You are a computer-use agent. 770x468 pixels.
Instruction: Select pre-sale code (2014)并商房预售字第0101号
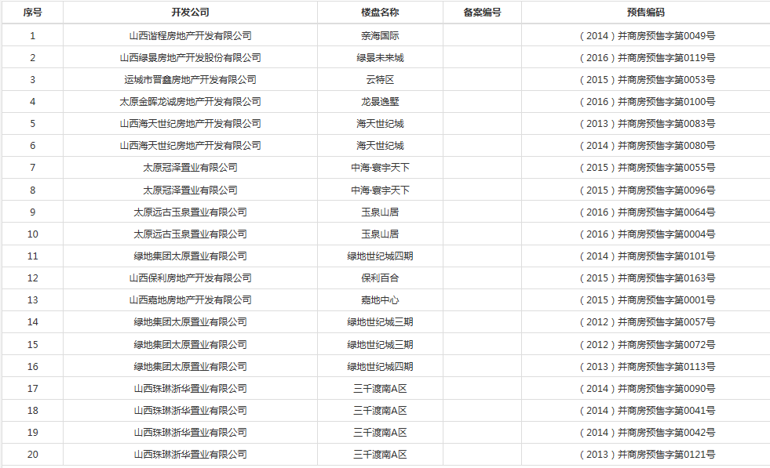click(x=646, y=256)
